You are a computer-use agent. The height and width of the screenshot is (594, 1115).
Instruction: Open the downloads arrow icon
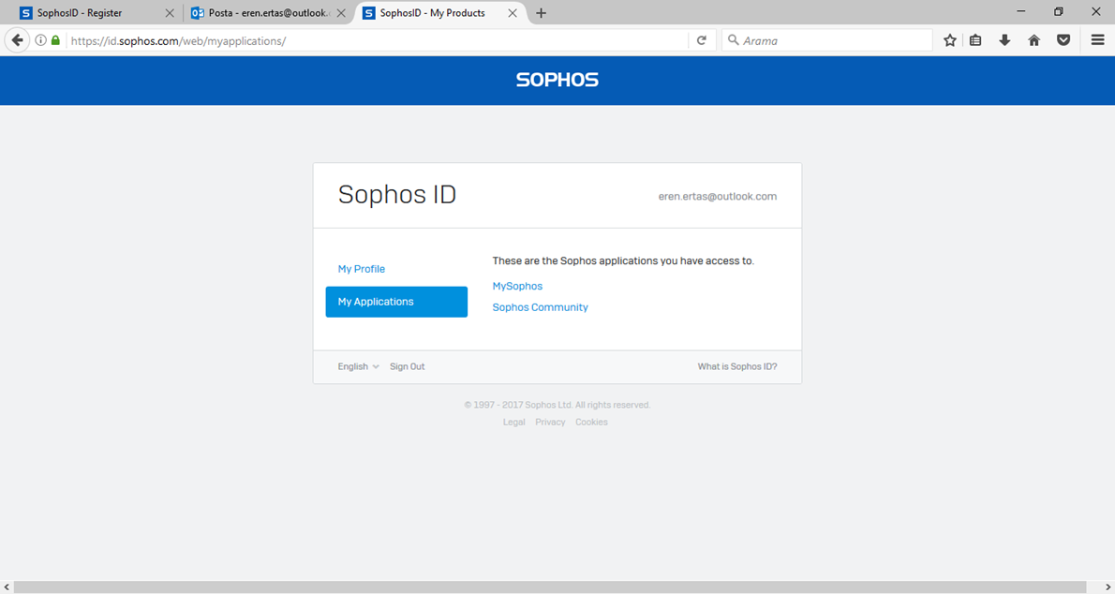(x=1004, y=40)
